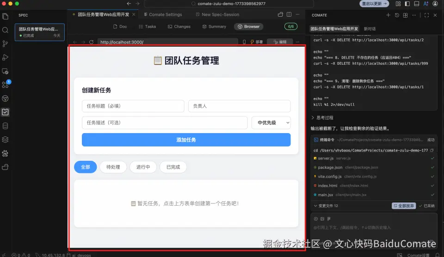Switch to the Browser tab
This screenshot has height=257, width=444.
coord(249,27)
